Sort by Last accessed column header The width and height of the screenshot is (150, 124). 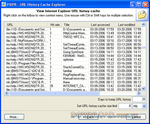tap(102, 25)
